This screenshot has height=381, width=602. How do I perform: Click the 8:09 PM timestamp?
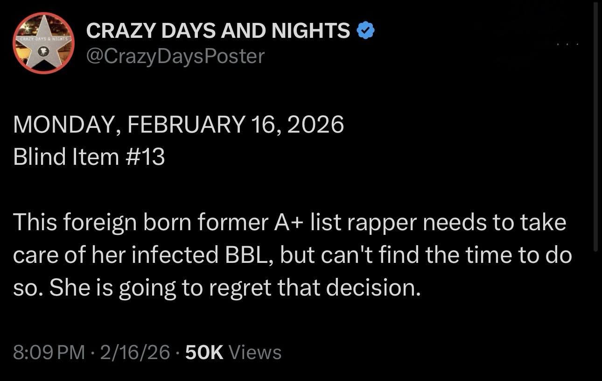[49, 352]
